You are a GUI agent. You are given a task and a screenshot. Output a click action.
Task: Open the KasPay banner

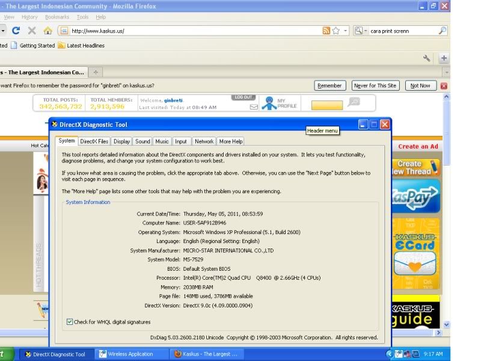(x=416, y=197)
